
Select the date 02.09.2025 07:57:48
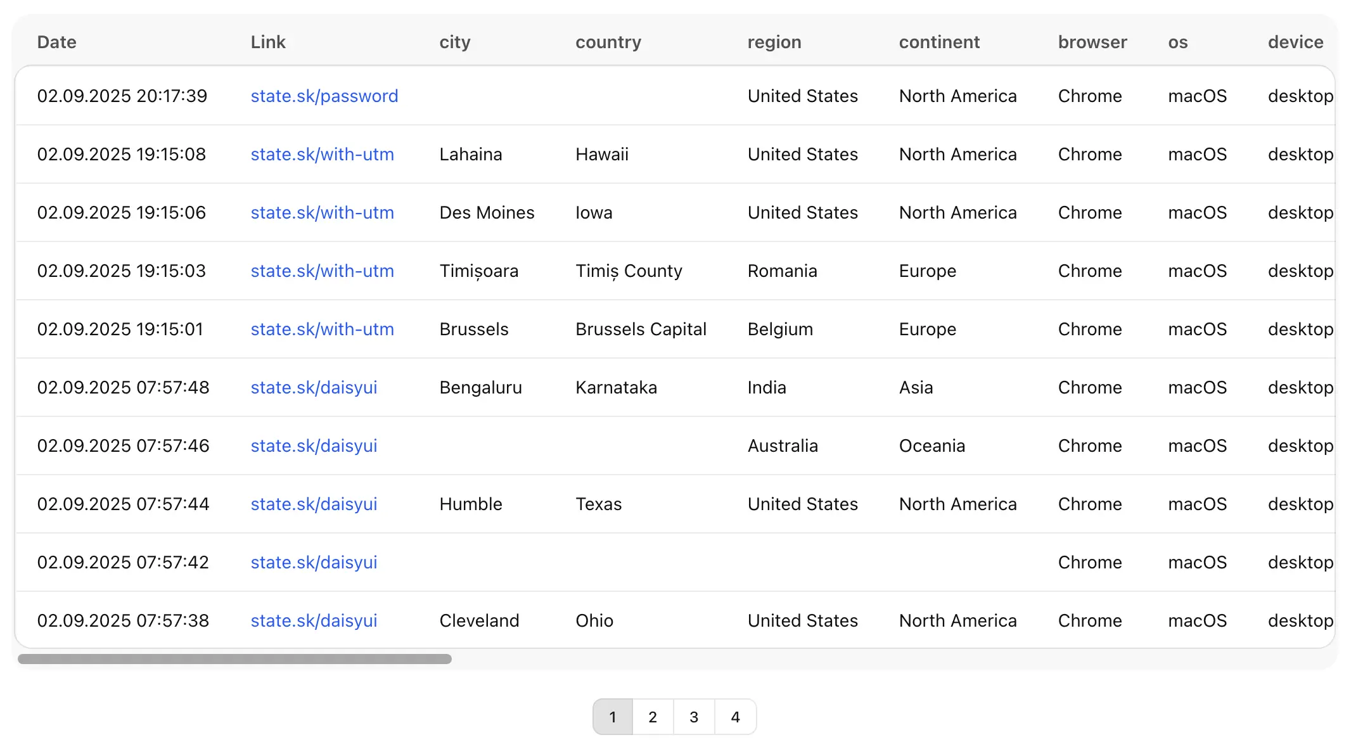(123, 387)
